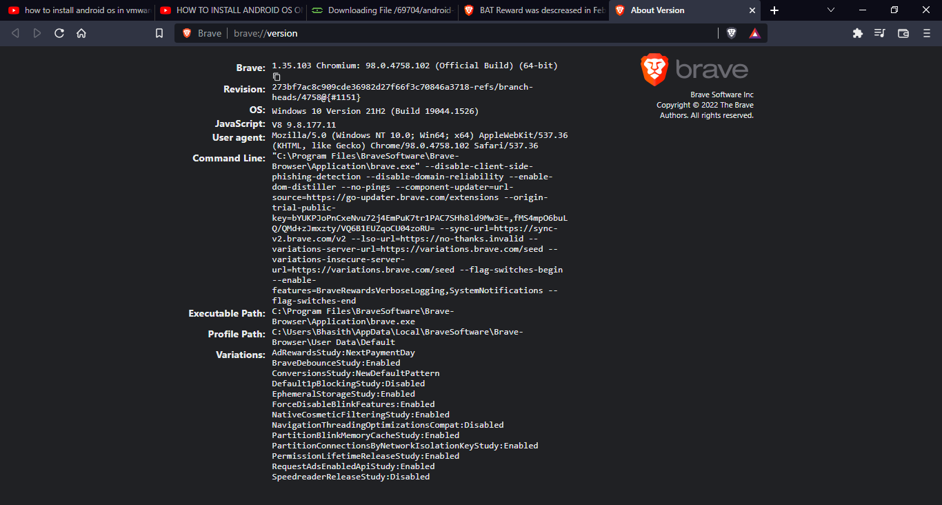Screen dimensions: 942x505
Task: Click 'PartitionBlinkMemoryCacheStudy:Enabled' variation
Action: pos(365,435)
